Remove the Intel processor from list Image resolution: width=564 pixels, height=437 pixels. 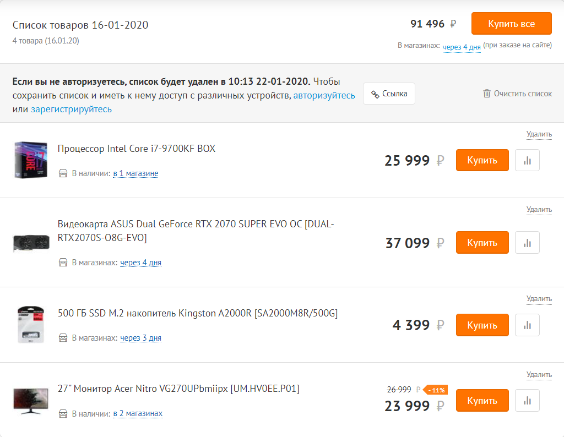(539, 134)
